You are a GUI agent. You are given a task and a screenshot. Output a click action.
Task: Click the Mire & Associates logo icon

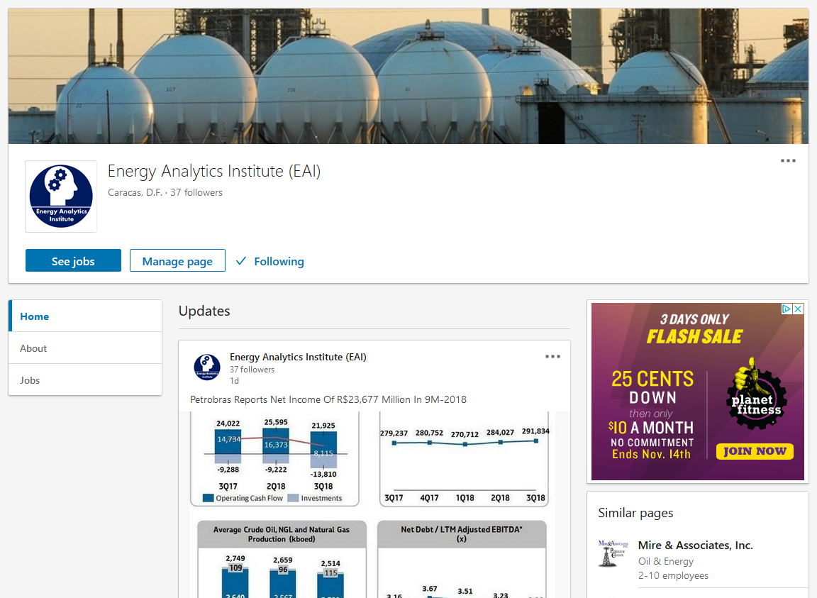[608, 554]
